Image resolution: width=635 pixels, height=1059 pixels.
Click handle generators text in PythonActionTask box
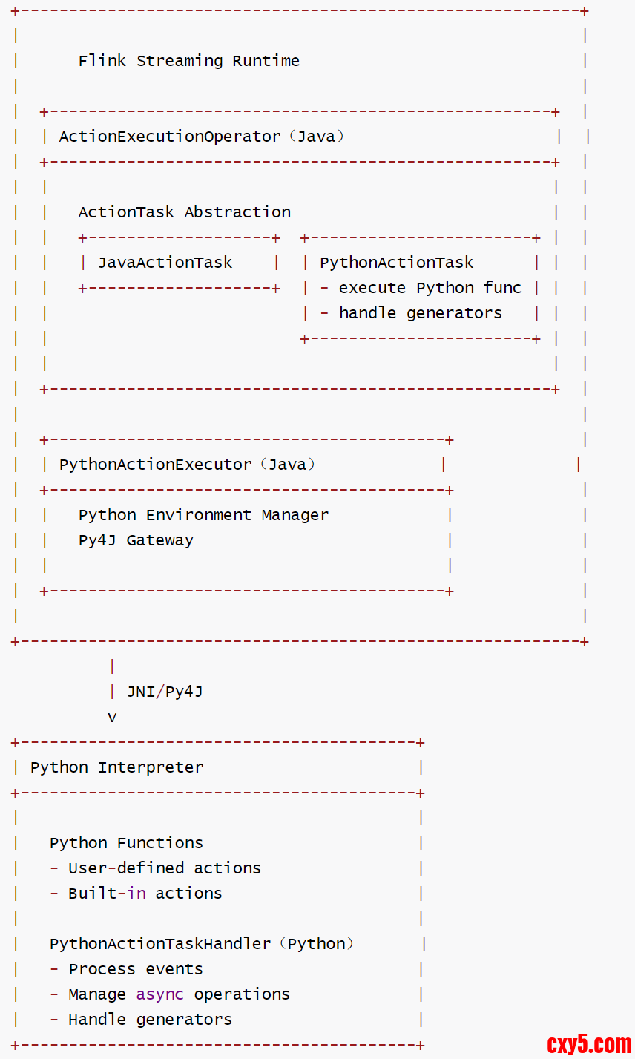click(x=420, y=313)
